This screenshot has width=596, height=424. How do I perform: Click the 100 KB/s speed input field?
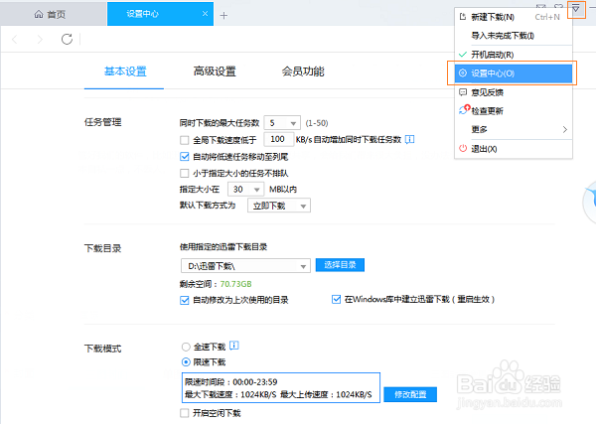278,139
